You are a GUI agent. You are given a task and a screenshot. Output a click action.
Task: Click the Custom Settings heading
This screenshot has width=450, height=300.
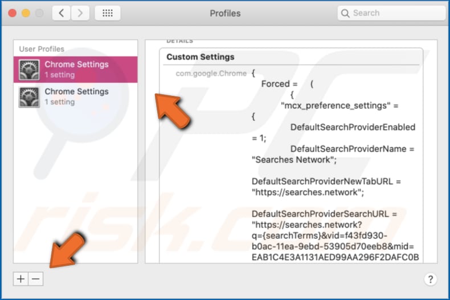[201, 57]
